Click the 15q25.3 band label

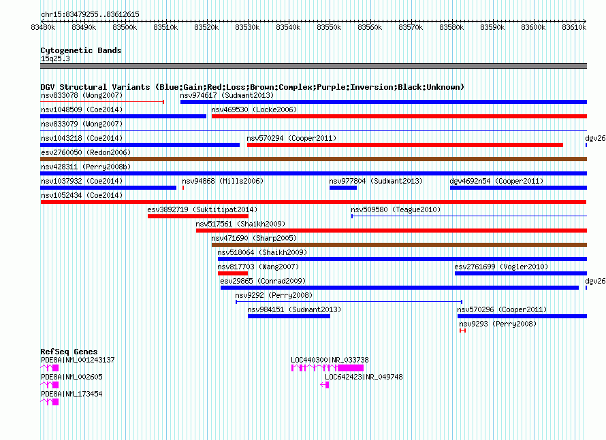click(55, 58)
